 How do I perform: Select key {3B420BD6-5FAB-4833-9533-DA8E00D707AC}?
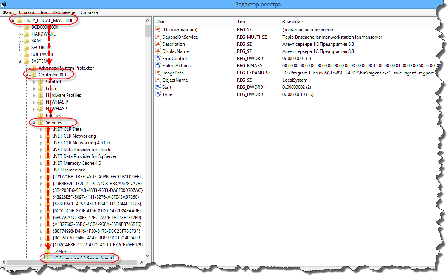(x=98, y=190)
